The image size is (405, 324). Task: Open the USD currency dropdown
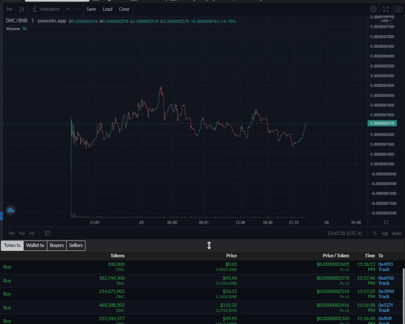pyautogui.click(x=386, y=21)
